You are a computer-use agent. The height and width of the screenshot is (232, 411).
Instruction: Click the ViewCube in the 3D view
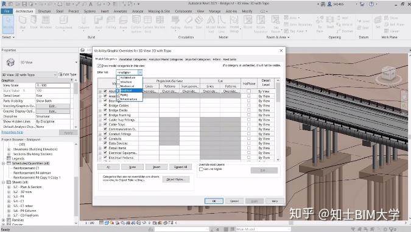388,74
